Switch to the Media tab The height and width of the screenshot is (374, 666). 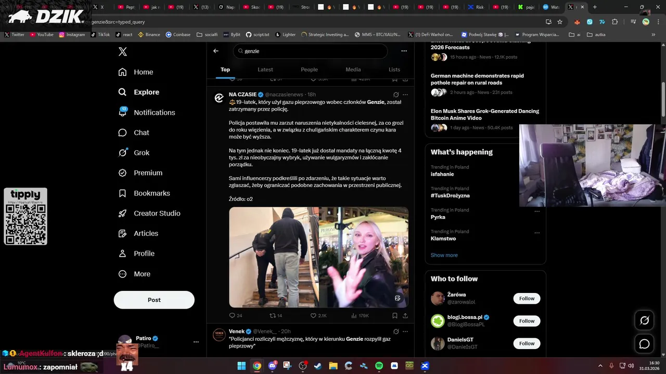[x=353, y=70]
